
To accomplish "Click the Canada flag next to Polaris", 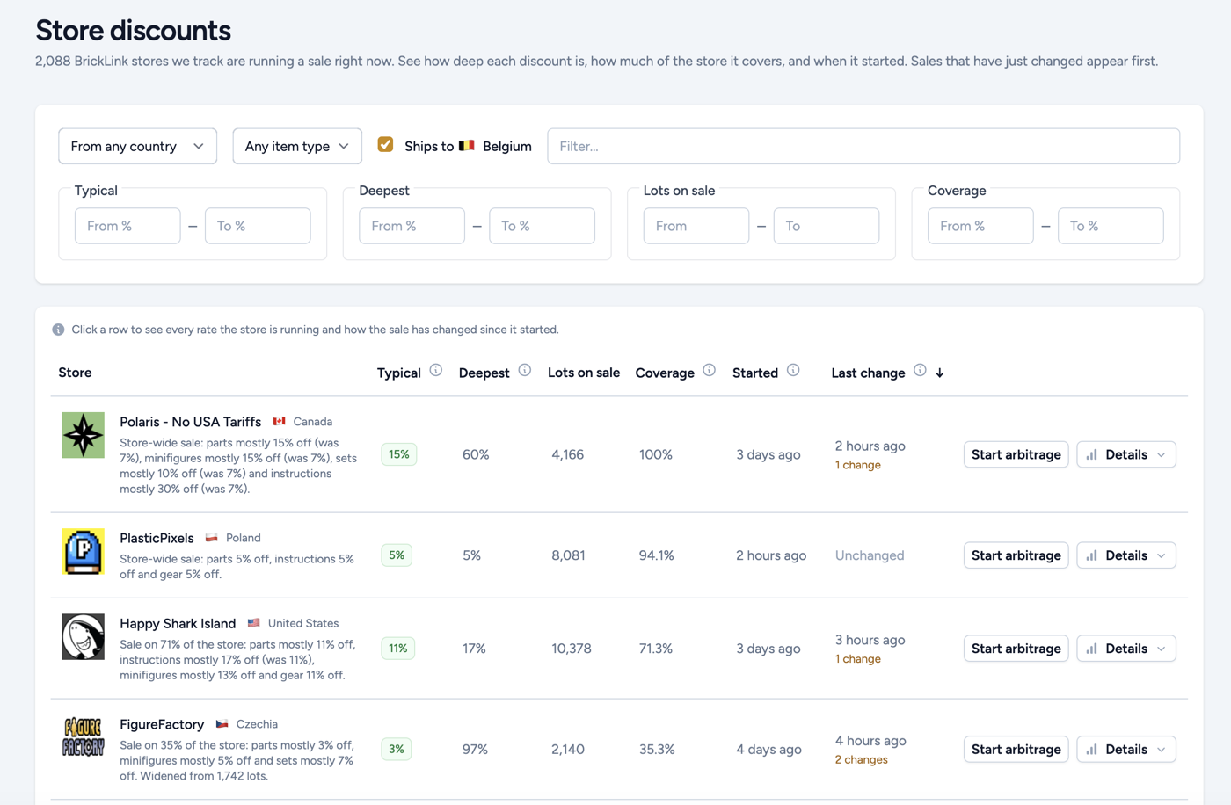I will [280, 422].
